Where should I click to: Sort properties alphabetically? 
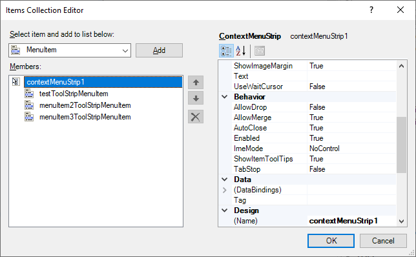(241, 50)
